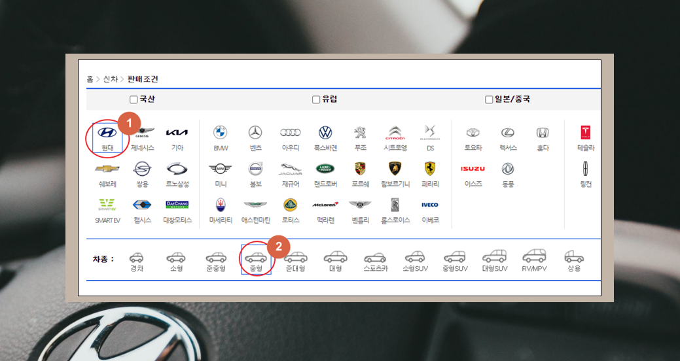Select the Lamborghini (람보르기니) logo
This screenshot has height=361, width=680.
[x=395, y=169]
